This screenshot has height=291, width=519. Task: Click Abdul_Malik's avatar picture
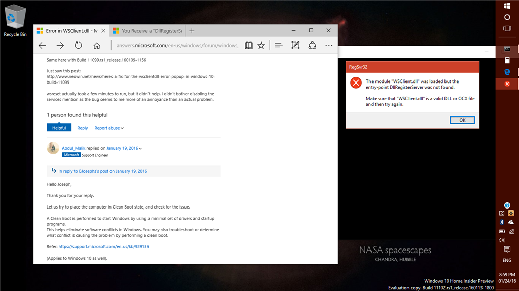53,148
